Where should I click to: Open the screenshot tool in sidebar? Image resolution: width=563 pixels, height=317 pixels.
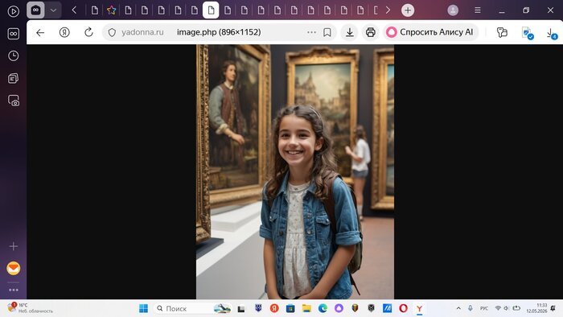point(14,101)
